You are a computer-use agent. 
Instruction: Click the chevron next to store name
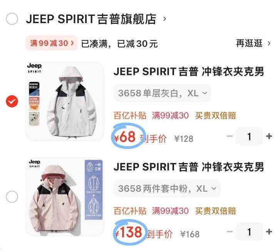click(164, 19)
